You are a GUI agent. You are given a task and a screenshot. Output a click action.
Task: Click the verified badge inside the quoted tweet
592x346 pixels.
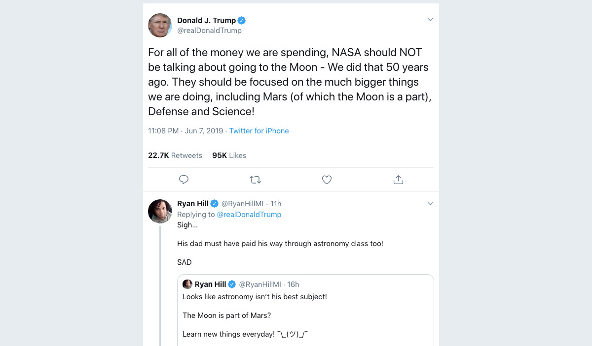[232, 284]
